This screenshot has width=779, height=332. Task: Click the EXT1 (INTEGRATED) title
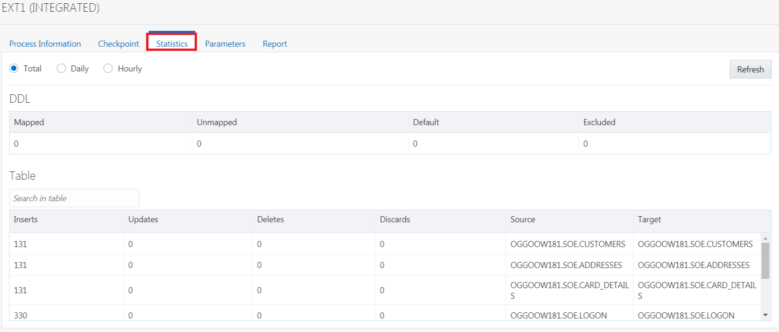point(50,7)
